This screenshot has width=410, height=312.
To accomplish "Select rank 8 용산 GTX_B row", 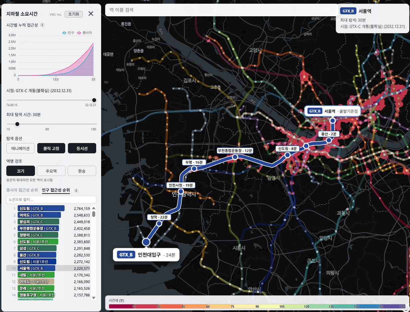I will [49, 255].
